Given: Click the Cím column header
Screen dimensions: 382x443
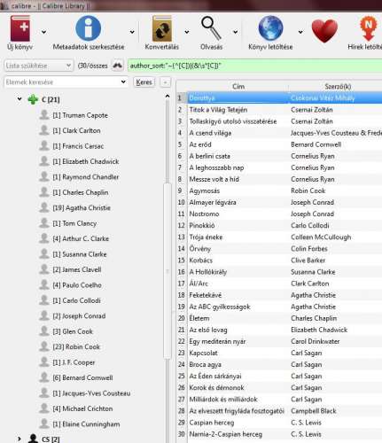Looking at the screenshot, I should (x=238, y=86).
